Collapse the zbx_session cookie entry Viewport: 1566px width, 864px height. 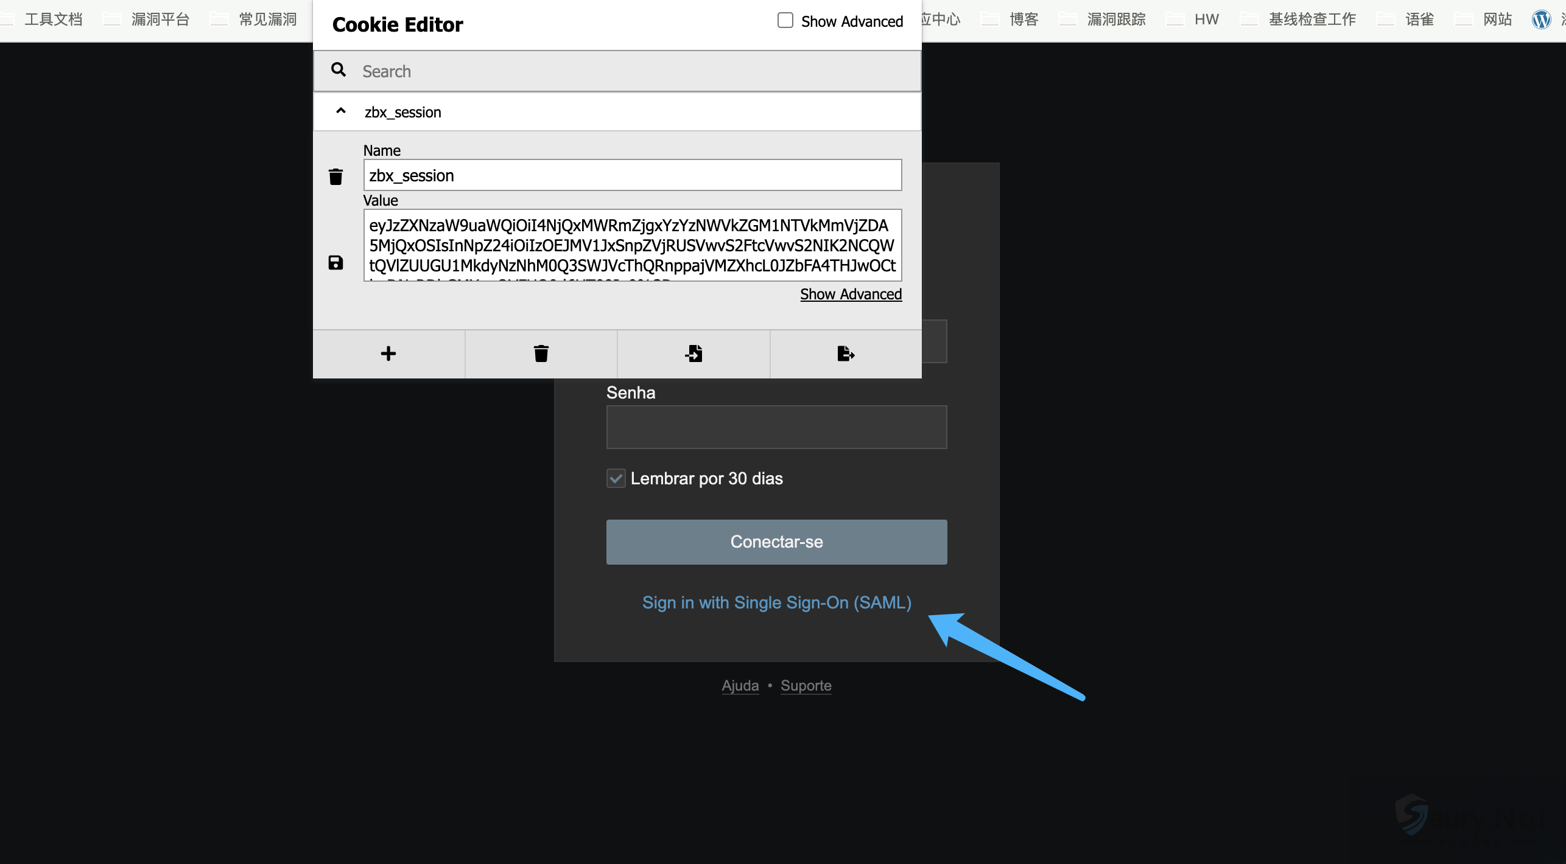point(341,111)
